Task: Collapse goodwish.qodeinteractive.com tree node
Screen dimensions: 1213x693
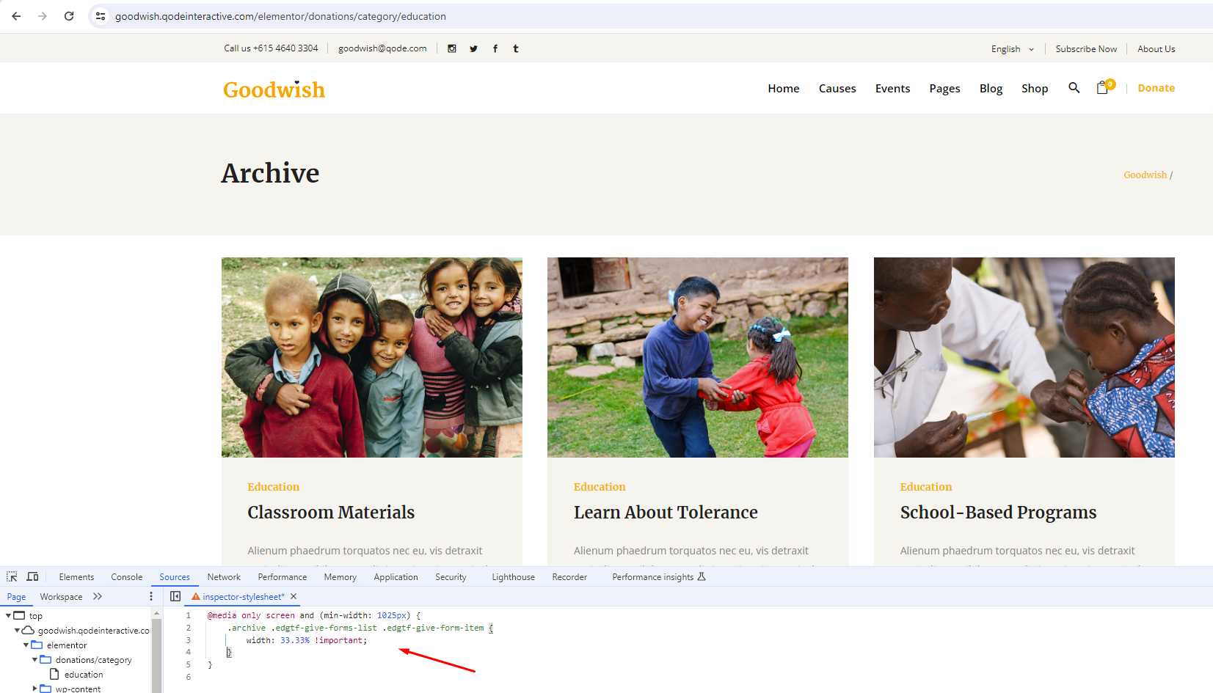Action: (x=17, y=631)
